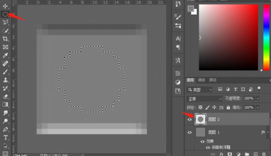Add a layer mask
Viewport: 271px width, 156px height.
click(230, 154)
